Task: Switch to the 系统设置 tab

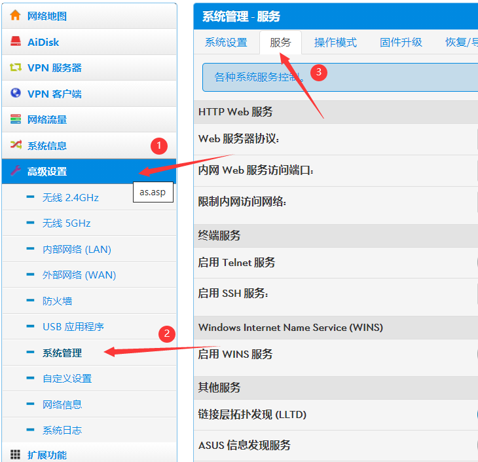Action: 226,42
